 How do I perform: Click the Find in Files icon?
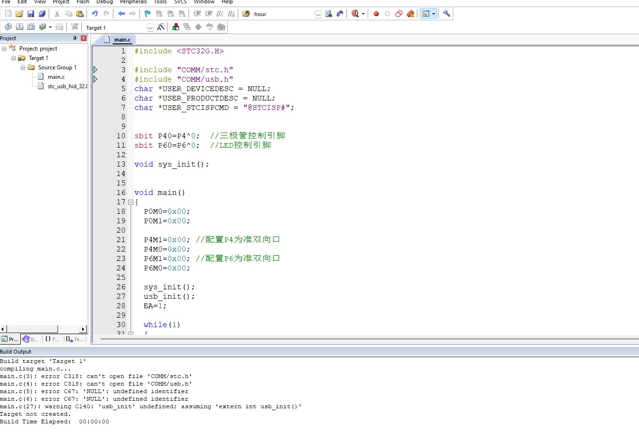[x=246, y=14]
